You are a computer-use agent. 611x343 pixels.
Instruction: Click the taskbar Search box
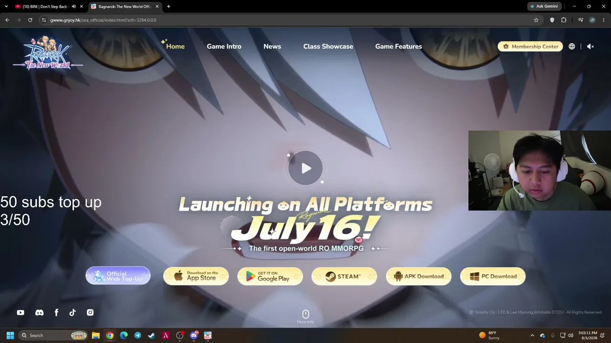[x=53, y=335]
